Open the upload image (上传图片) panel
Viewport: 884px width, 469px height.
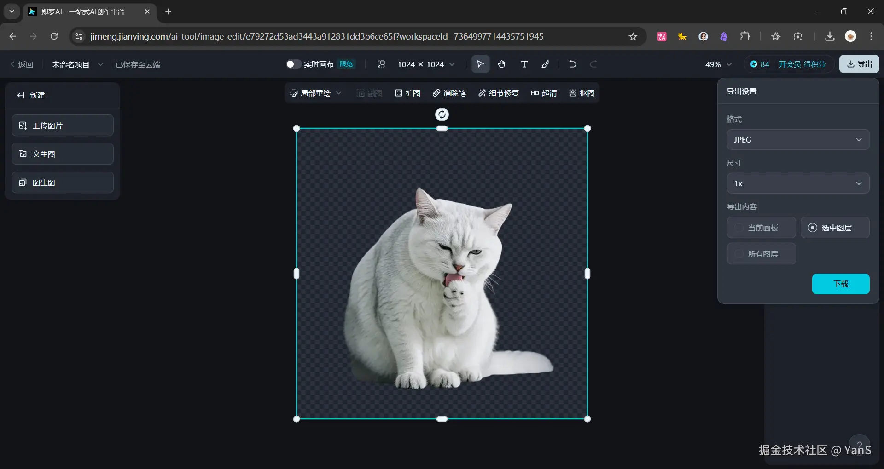[62, 125]
